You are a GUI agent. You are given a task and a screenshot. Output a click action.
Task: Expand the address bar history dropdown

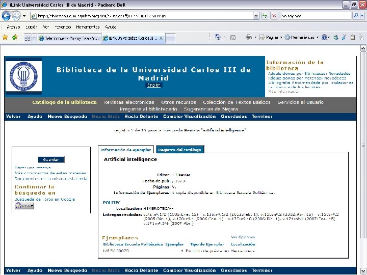[x=256, y=16]
